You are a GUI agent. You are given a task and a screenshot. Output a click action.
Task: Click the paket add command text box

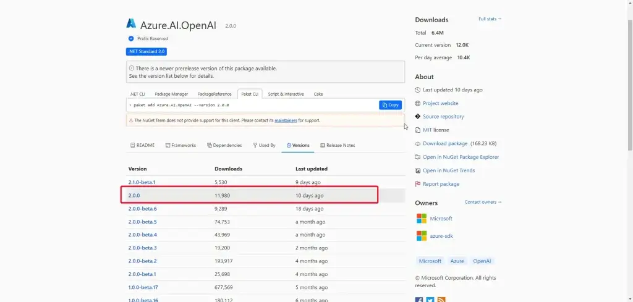point(252,105)
